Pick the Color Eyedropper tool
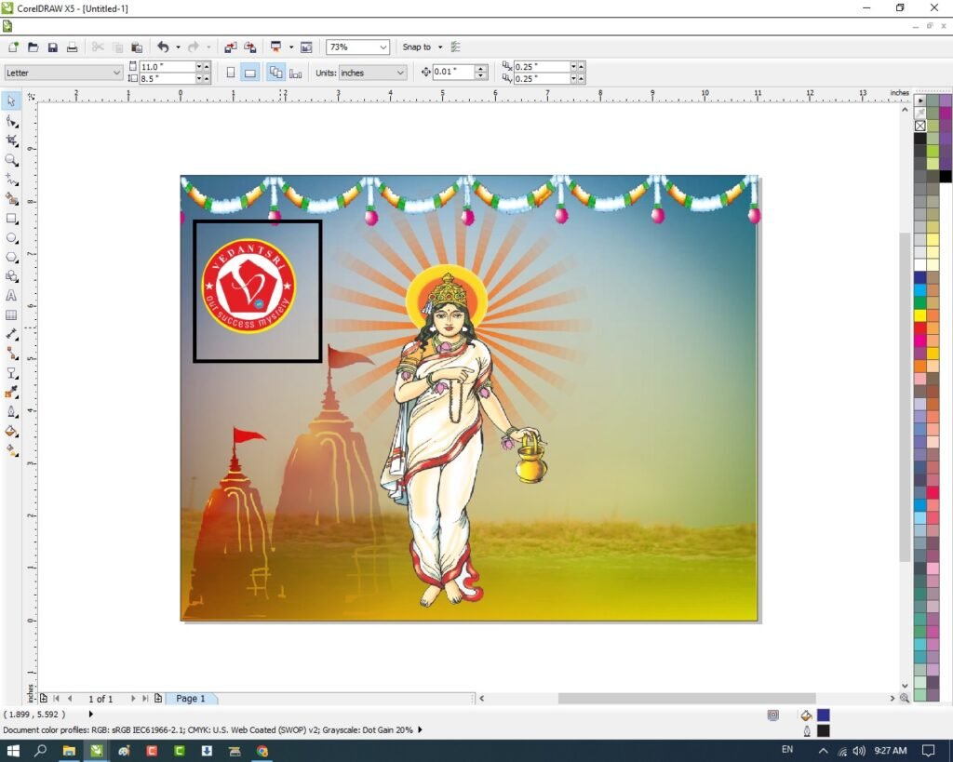The width and height of the screenshot is (953, 762). [11, 393]
